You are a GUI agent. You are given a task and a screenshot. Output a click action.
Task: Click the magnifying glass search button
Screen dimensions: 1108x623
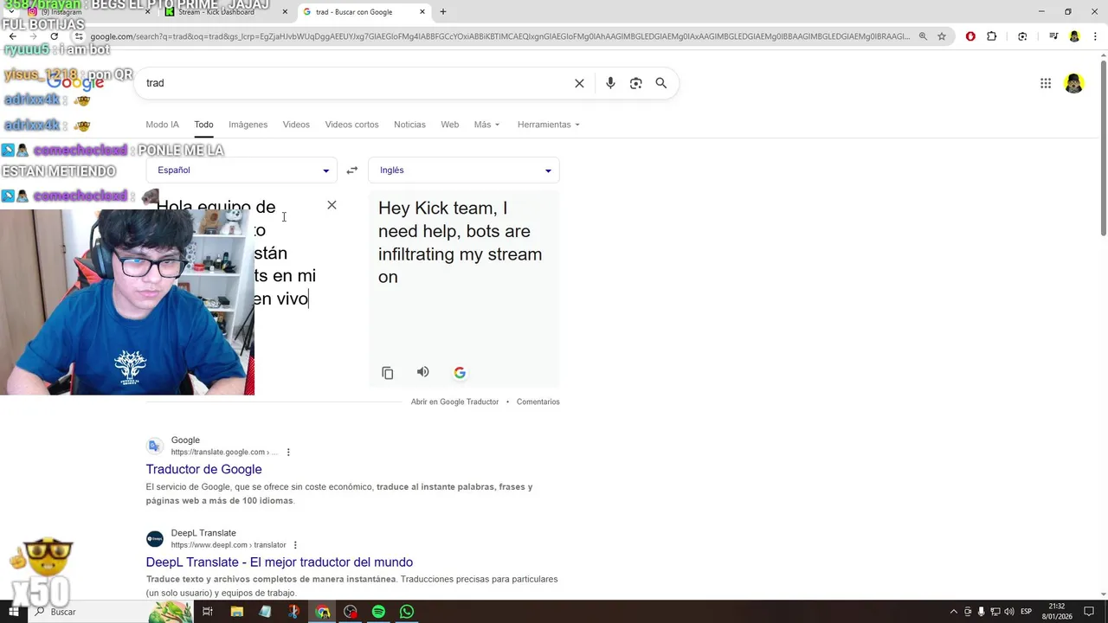point(661,83)
